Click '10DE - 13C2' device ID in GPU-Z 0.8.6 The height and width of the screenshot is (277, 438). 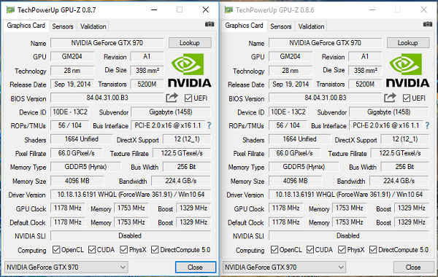click(288, 112)
